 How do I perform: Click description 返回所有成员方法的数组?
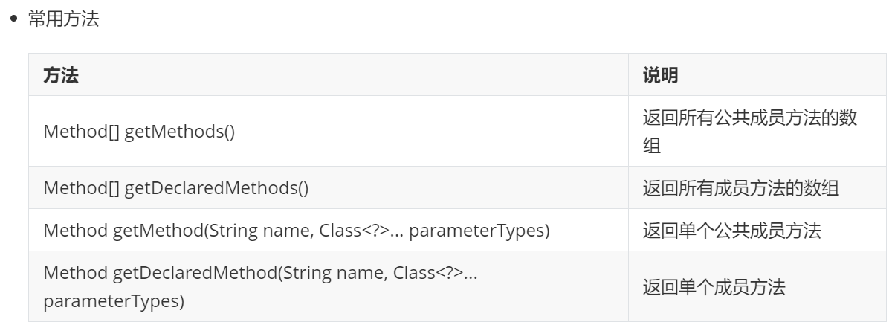(x=741, y=187)
